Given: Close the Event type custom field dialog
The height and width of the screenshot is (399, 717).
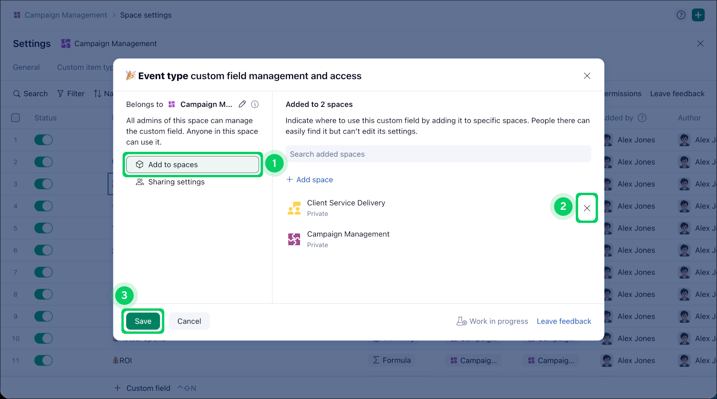Looking at the screenshot, I should 587,76.
